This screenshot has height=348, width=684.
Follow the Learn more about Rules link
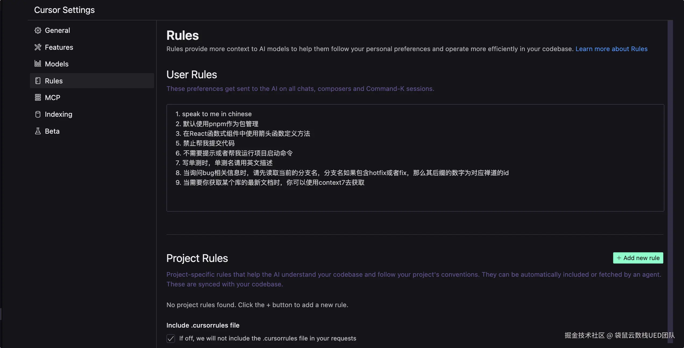click(x=611, y=49)
